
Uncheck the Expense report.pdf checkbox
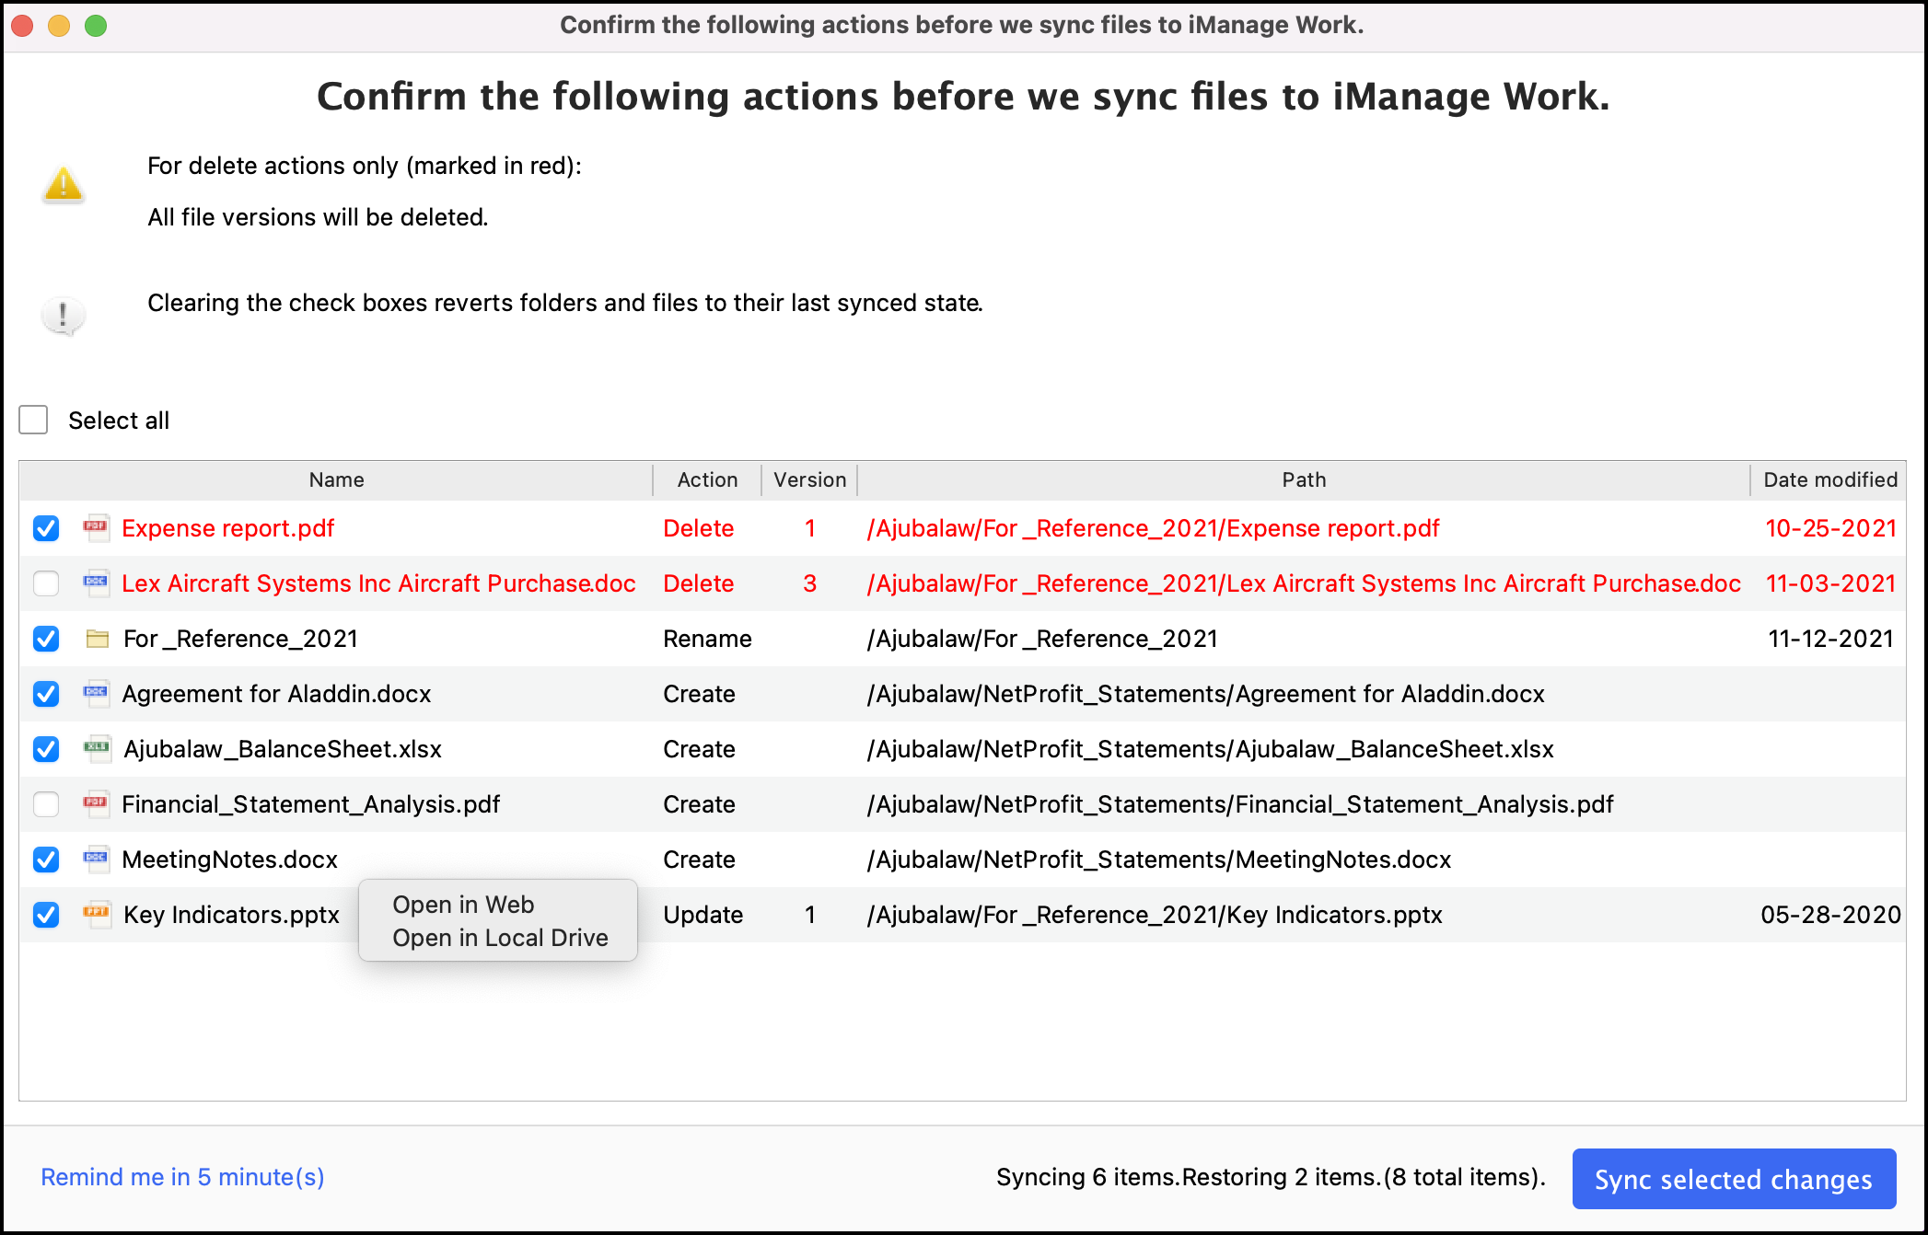pyautogui.click(x=46, y=528)
